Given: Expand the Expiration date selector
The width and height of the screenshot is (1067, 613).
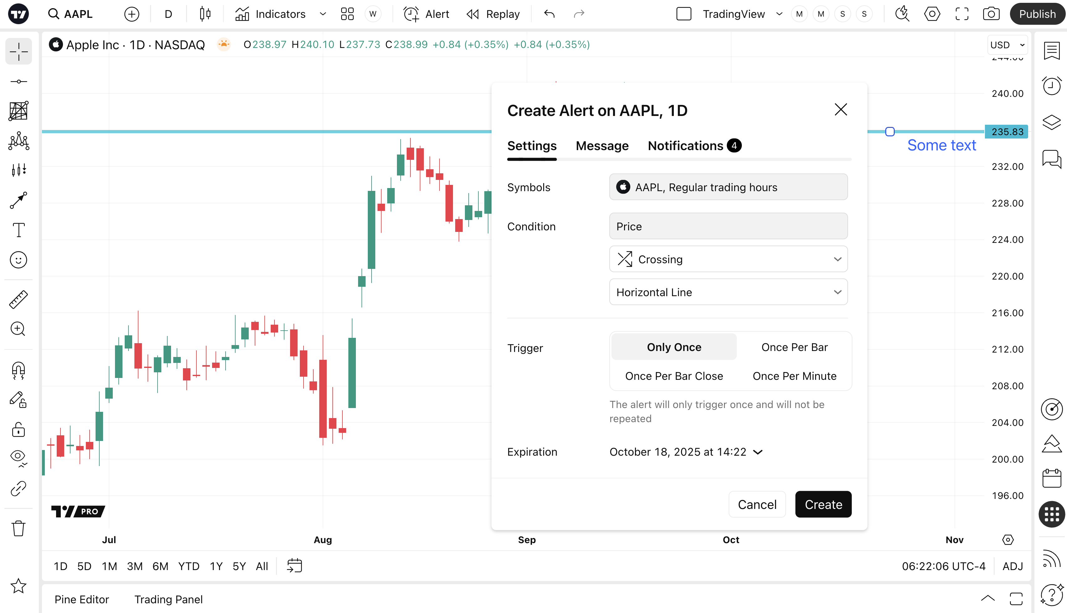Looking at the screenshot, I should (686, 452).
